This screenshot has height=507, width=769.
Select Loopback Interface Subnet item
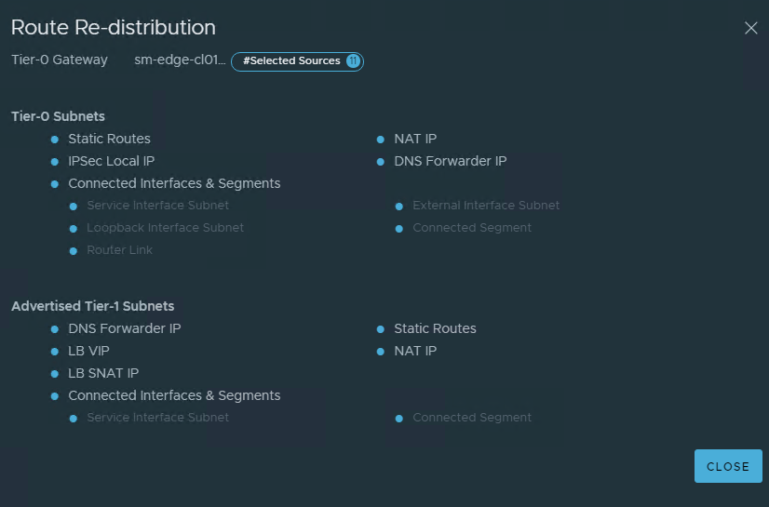pyautogui.click(x=166, y=228)
